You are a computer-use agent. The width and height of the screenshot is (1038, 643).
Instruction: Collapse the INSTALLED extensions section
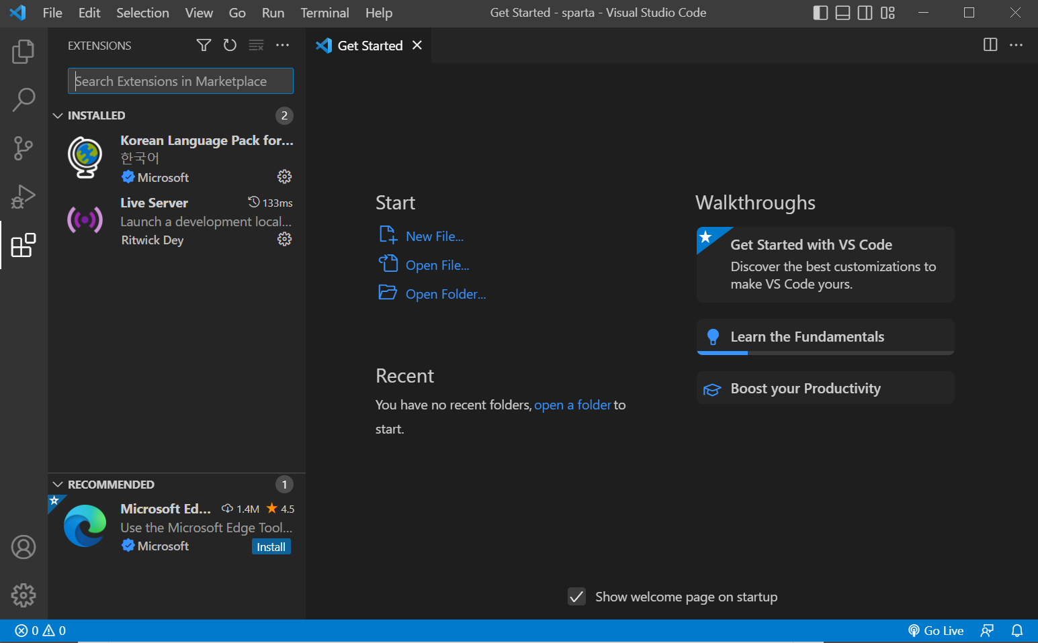click(58, 115)
